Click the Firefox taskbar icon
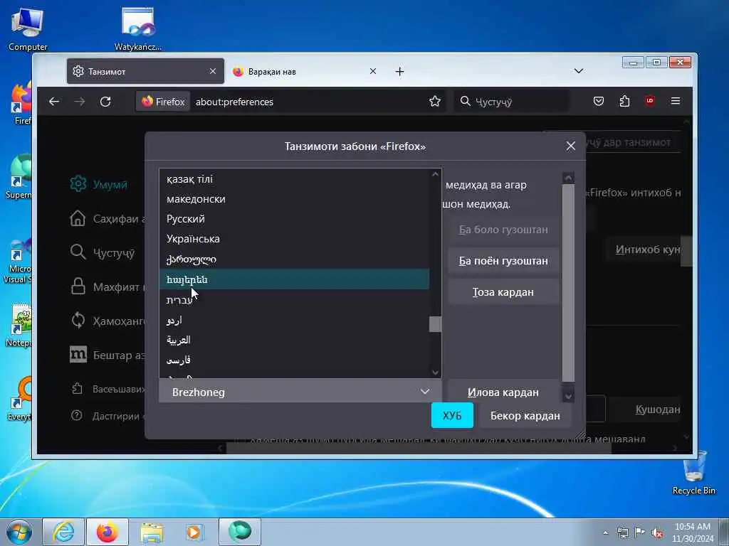The image size is (729, 546). (107, 532)
